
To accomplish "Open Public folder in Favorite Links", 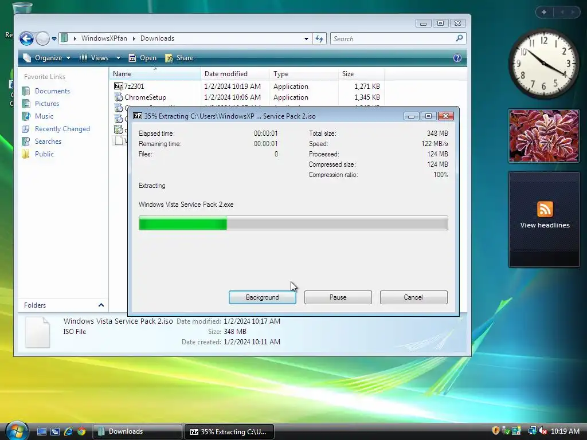I will point(44,154).
